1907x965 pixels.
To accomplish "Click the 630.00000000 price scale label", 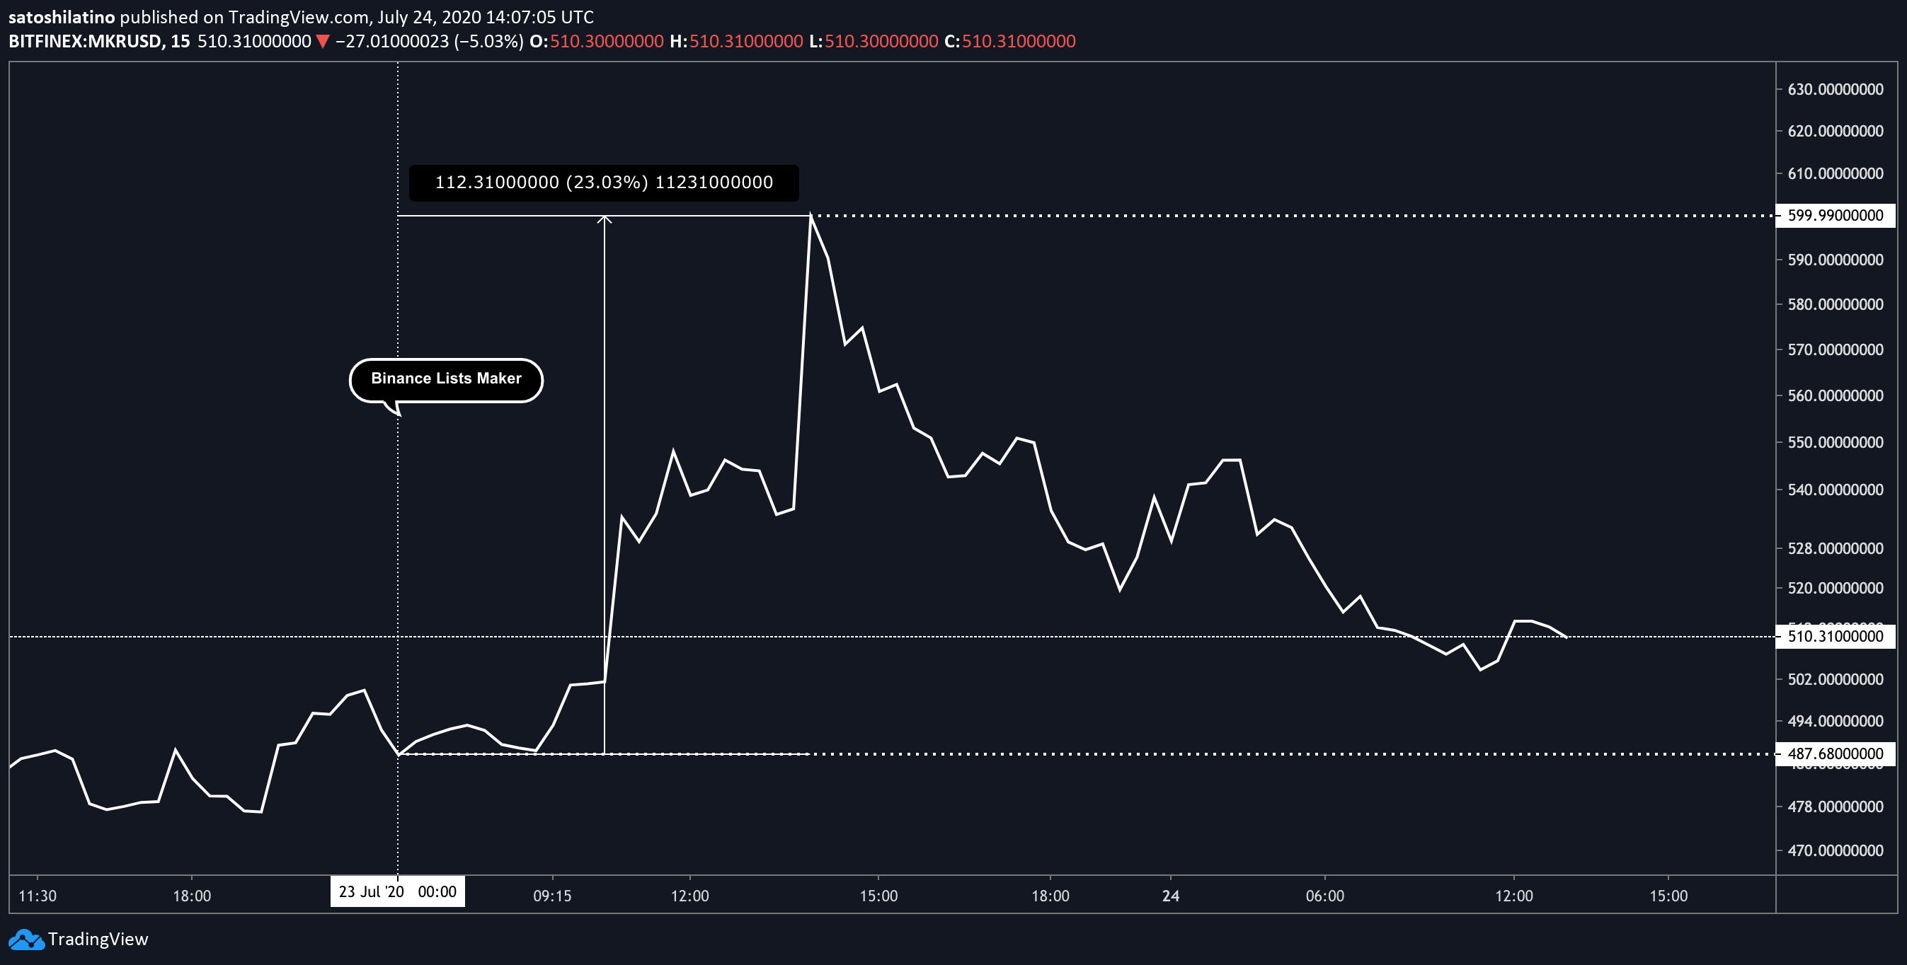I will pos(1835,90).
